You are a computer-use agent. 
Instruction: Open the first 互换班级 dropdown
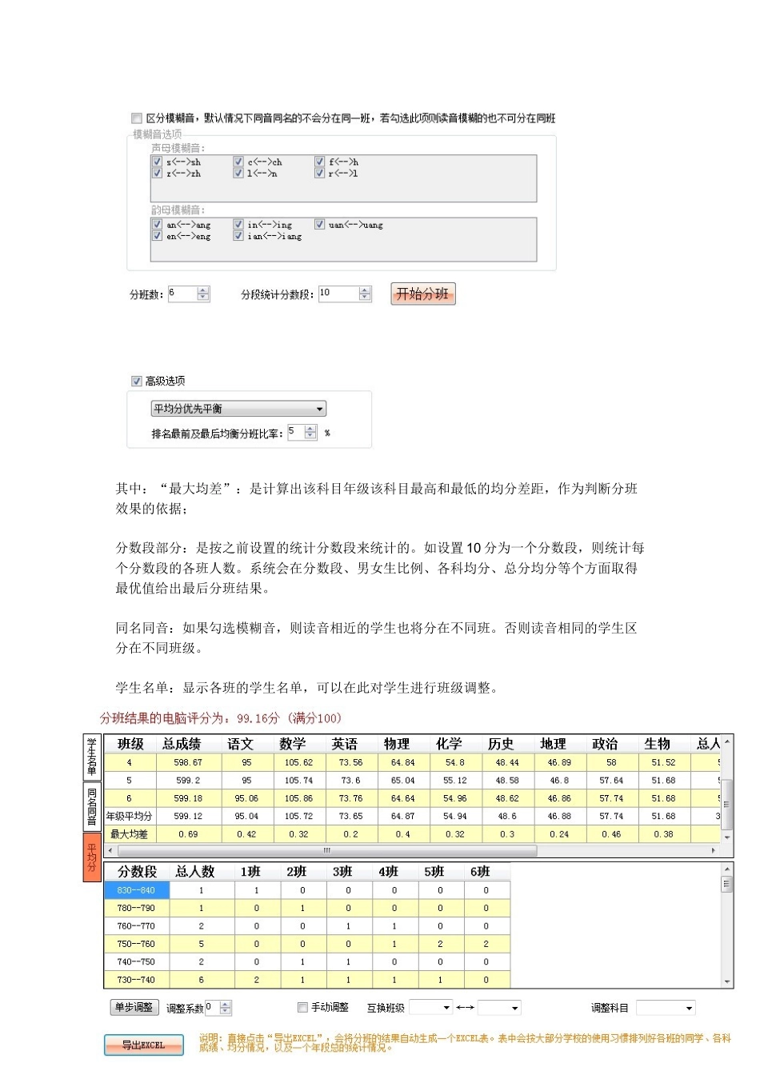(x=431, y=1008)
